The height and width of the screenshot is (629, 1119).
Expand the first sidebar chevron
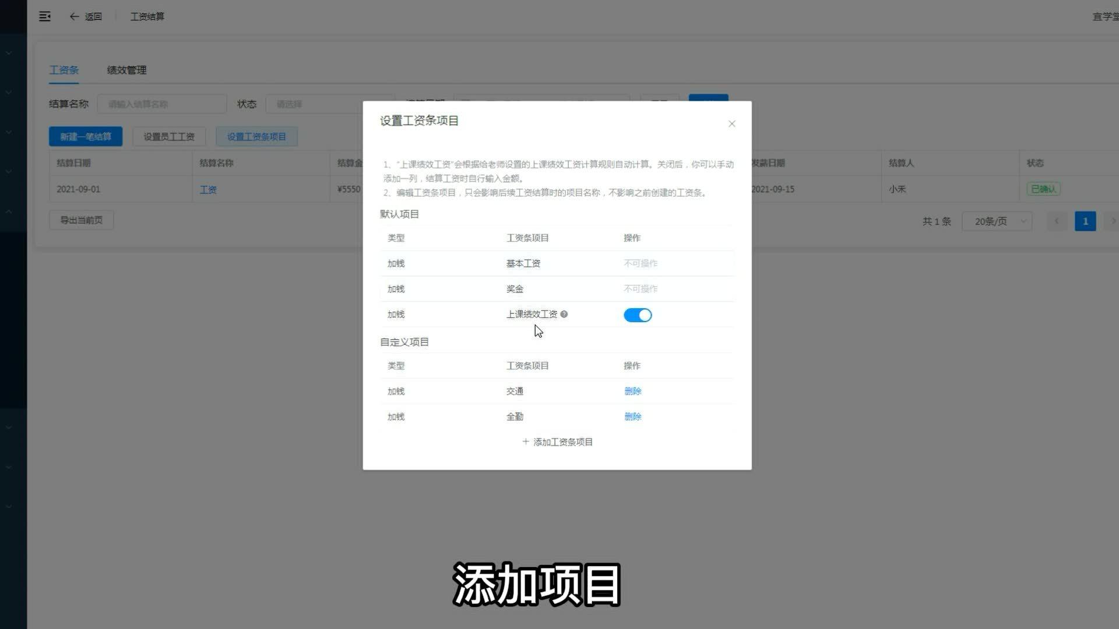9,53
